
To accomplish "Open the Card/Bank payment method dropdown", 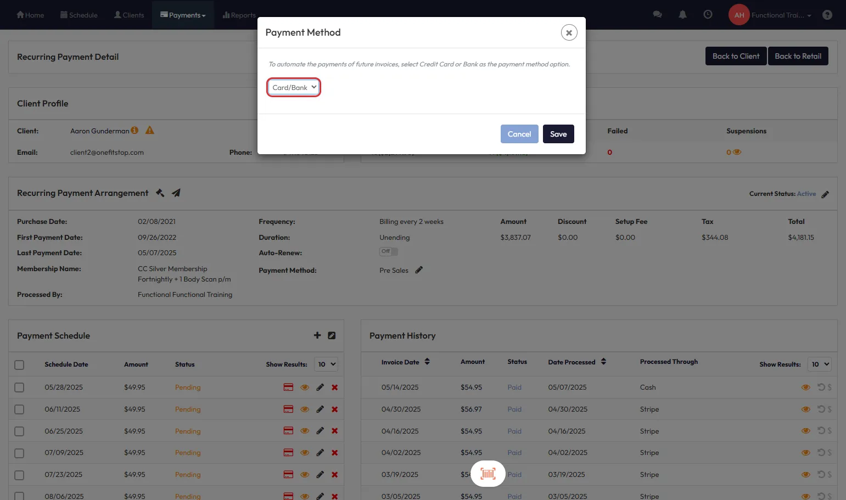I will coord(294,87).
